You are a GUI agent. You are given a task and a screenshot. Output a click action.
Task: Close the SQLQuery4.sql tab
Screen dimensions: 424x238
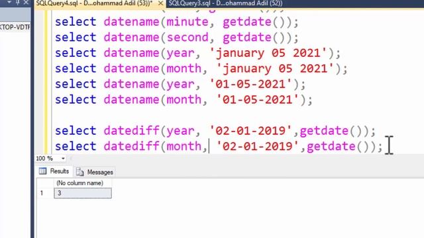(160, 3)
